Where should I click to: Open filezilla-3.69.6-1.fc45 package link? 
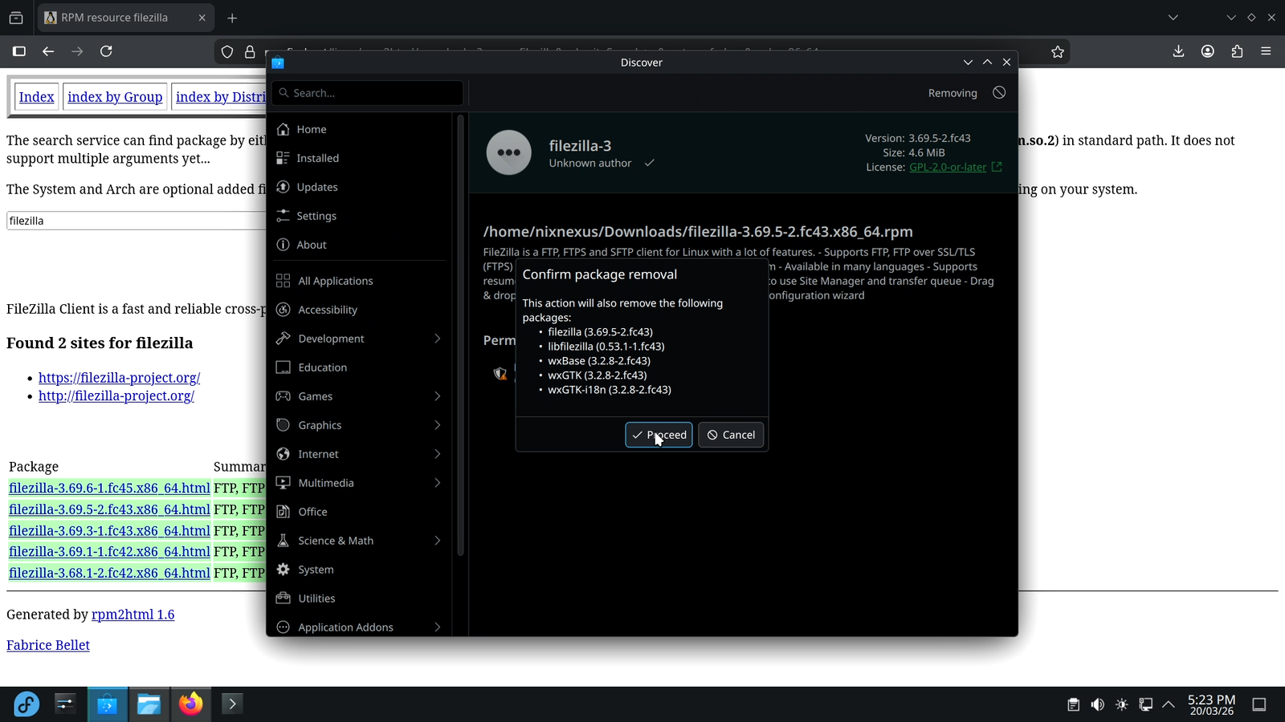click(x=109, y=488)
